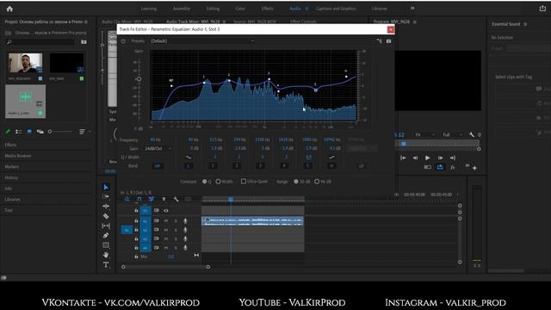
Task: Open Essential Sound panel menu
Action: coord(525,24)
